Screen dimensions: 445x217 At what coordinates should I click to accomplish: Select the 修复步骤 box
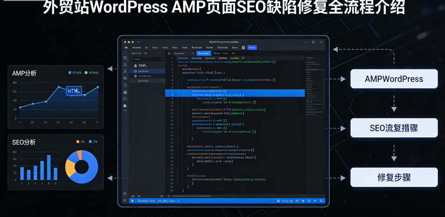(x=394, y=177)
